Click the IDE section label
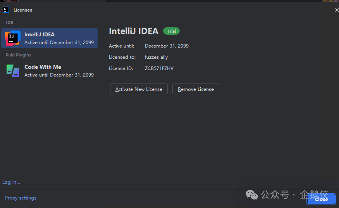This screenshot has height=208, width=339. [10, 22]
